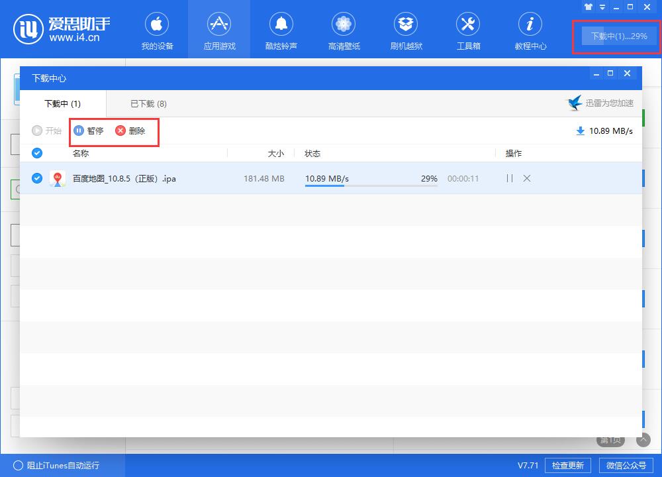Image resolution: width=662 pixels, height=477 pixels.
Task: Click the 状态 column header
Action: (312, 153)
